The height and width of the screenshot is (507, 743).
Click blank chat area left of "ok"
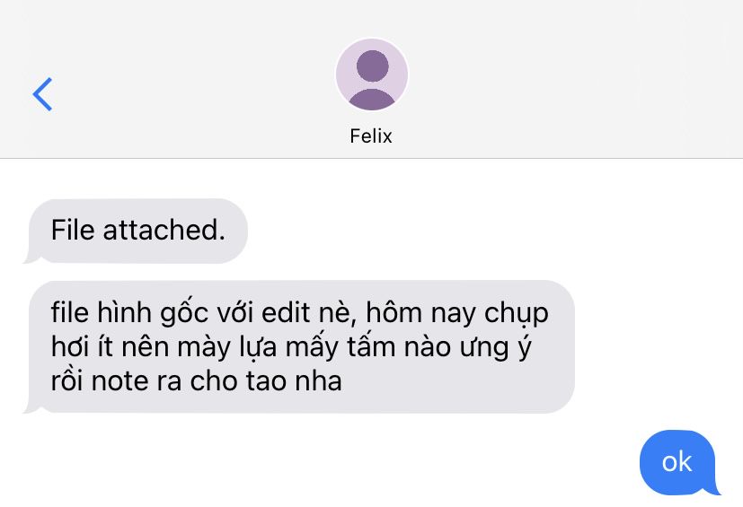[332, 462]
